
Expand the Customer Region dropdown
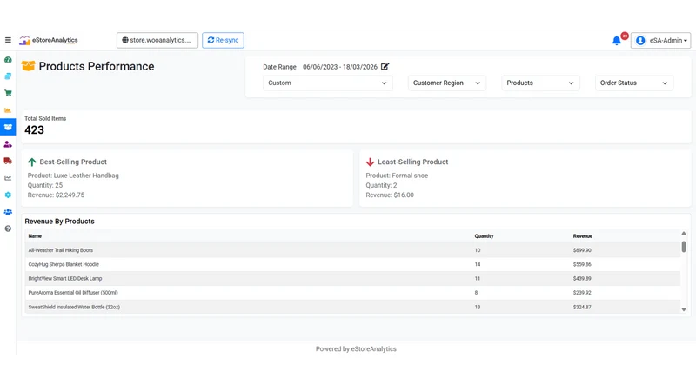[447, 83]
